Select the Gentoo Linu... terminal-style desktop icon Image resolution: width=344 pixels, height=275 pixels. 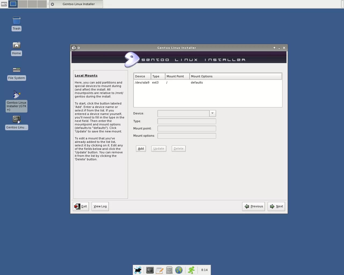click(x=16, y=119)
